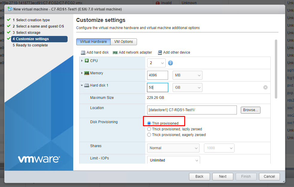The height and width of the screenshot is (187, 294).
Task: Select Thick provisioned, eagerly zeroed
Action: tap(149, 135)
